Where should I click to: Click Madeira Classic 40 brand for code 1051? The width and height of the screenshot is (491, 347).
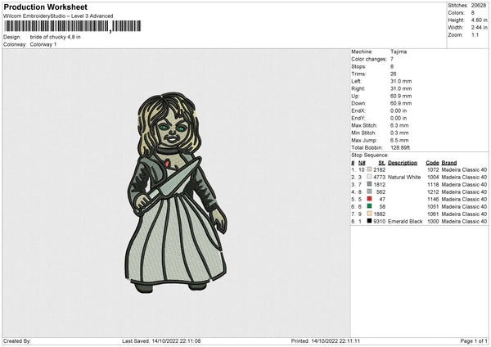pos(464,207)
